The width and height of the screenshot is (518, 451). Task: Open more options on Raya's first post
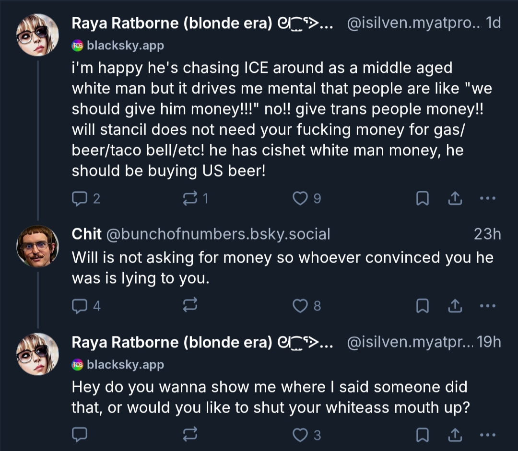(487, 198)
